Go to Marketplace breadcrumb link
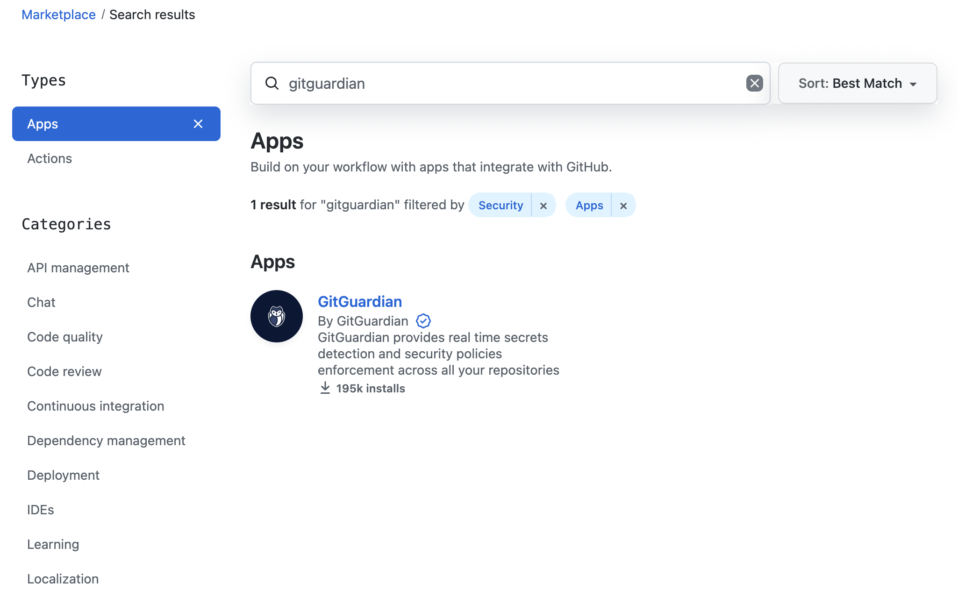The image size is (958, 597). click(58, 14)
